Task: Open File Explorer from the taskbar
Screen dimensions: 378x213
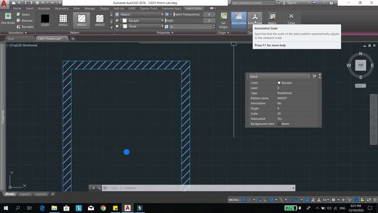Action: [54, 208]
